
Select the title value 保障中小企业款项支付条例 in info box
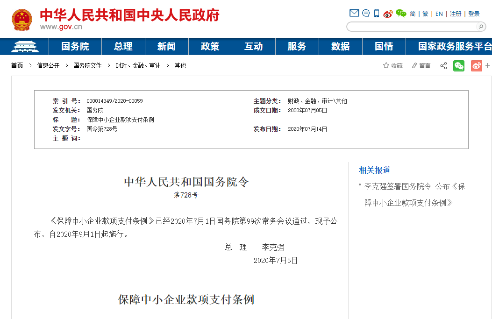(120, 120)
